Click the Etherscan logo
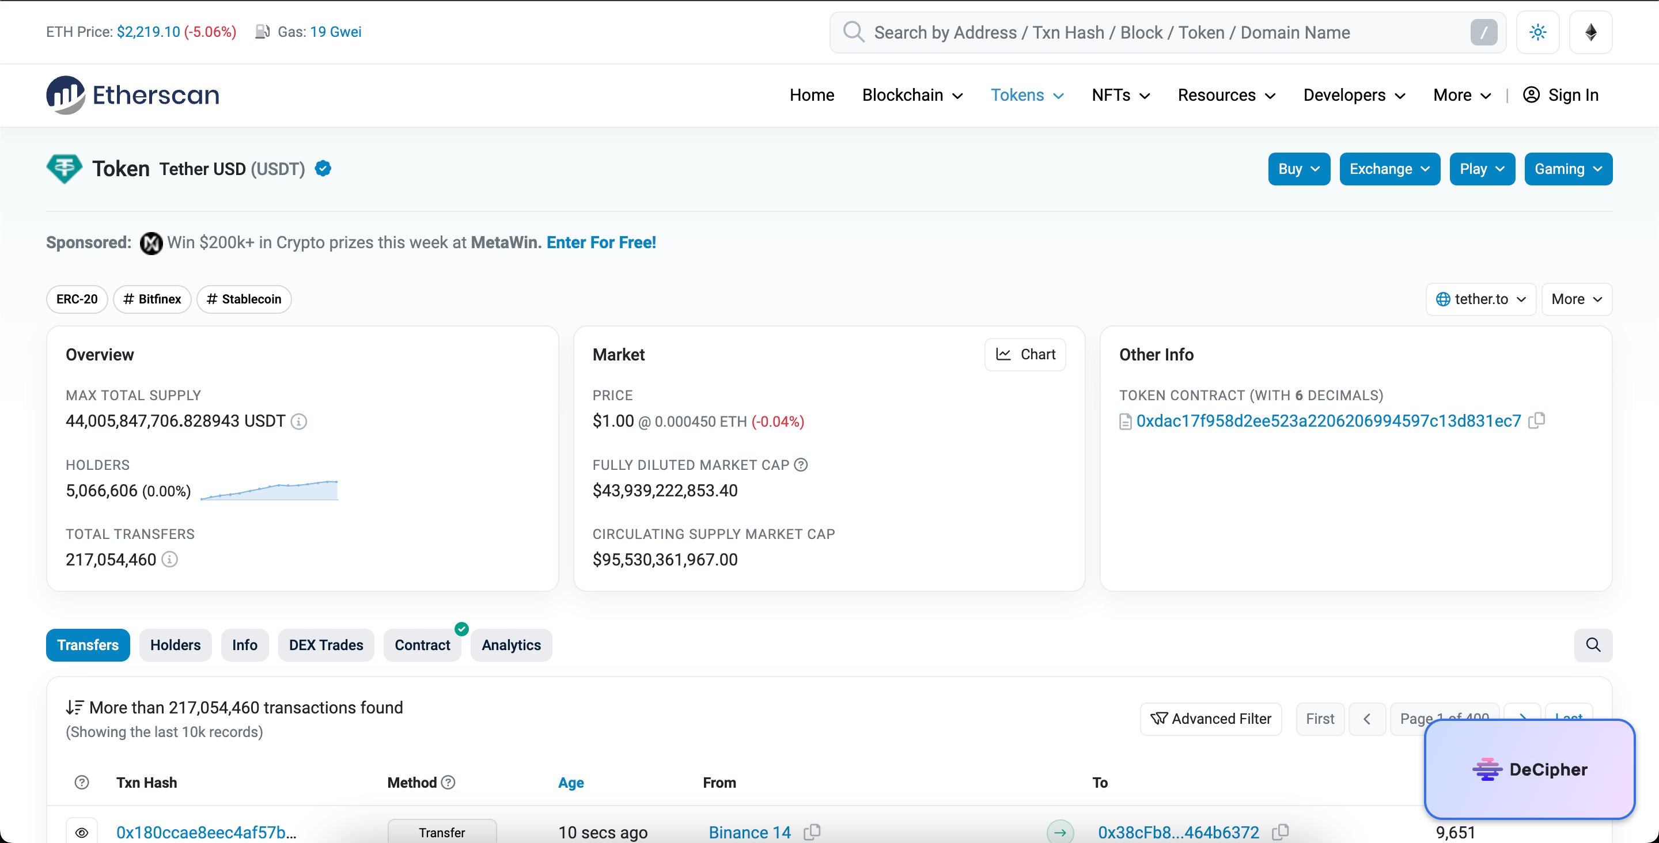The height and width of the screenshot is (843, 1659). pyautogui.click(x=132, y=94)
